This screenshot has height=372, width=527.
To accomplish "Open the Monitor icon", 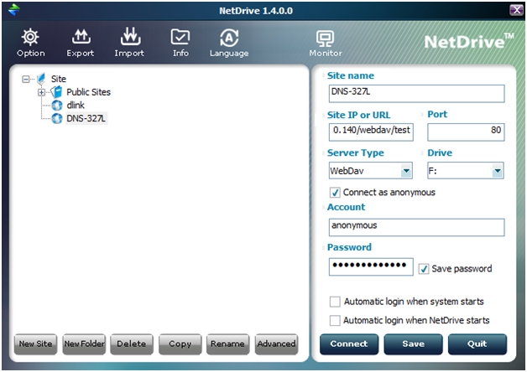I will (325, 38).
